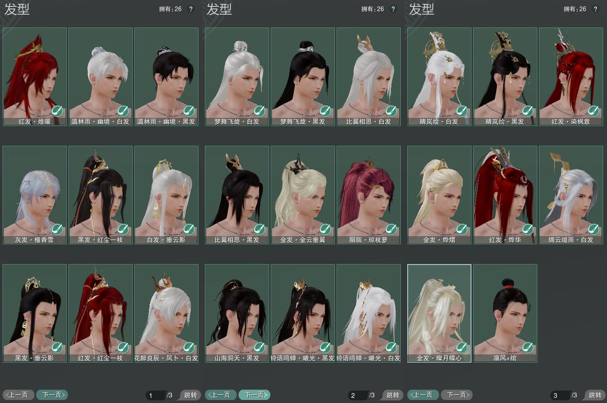The image size is (607, 403).
Task: Click dye brush icon on 红发·煌曜 card
Action: point(57,111)
